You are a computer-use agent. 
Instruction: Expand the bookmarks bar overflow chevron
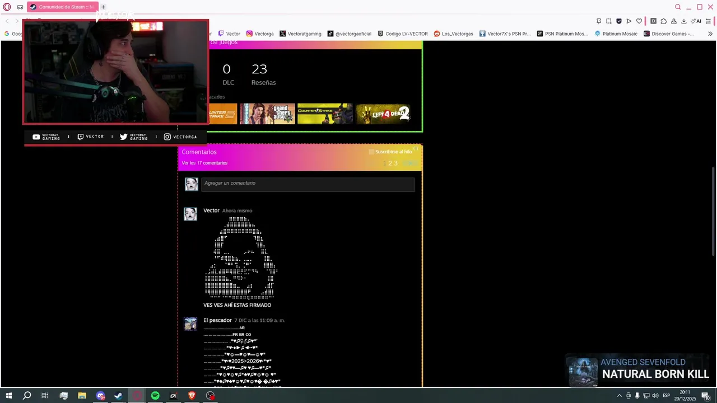(x=710, y=34)
